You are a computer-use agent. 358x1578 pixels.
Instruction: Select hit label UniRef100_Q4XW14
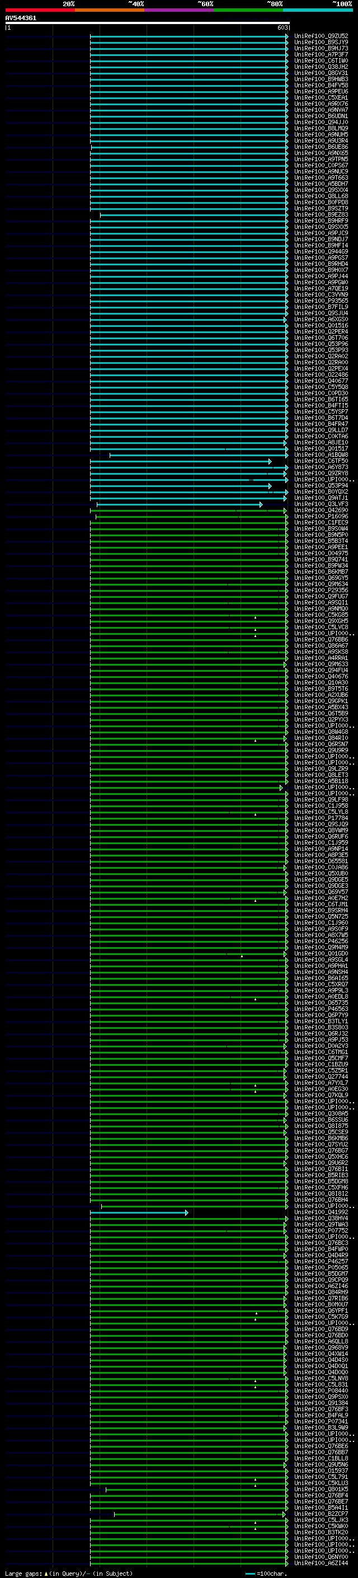coord(321,1353)
